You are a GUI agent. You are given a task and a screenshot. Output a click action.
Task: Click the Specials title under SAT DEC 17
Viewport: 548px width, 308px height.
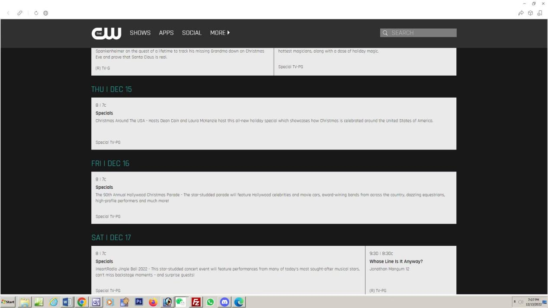(104, 261)
